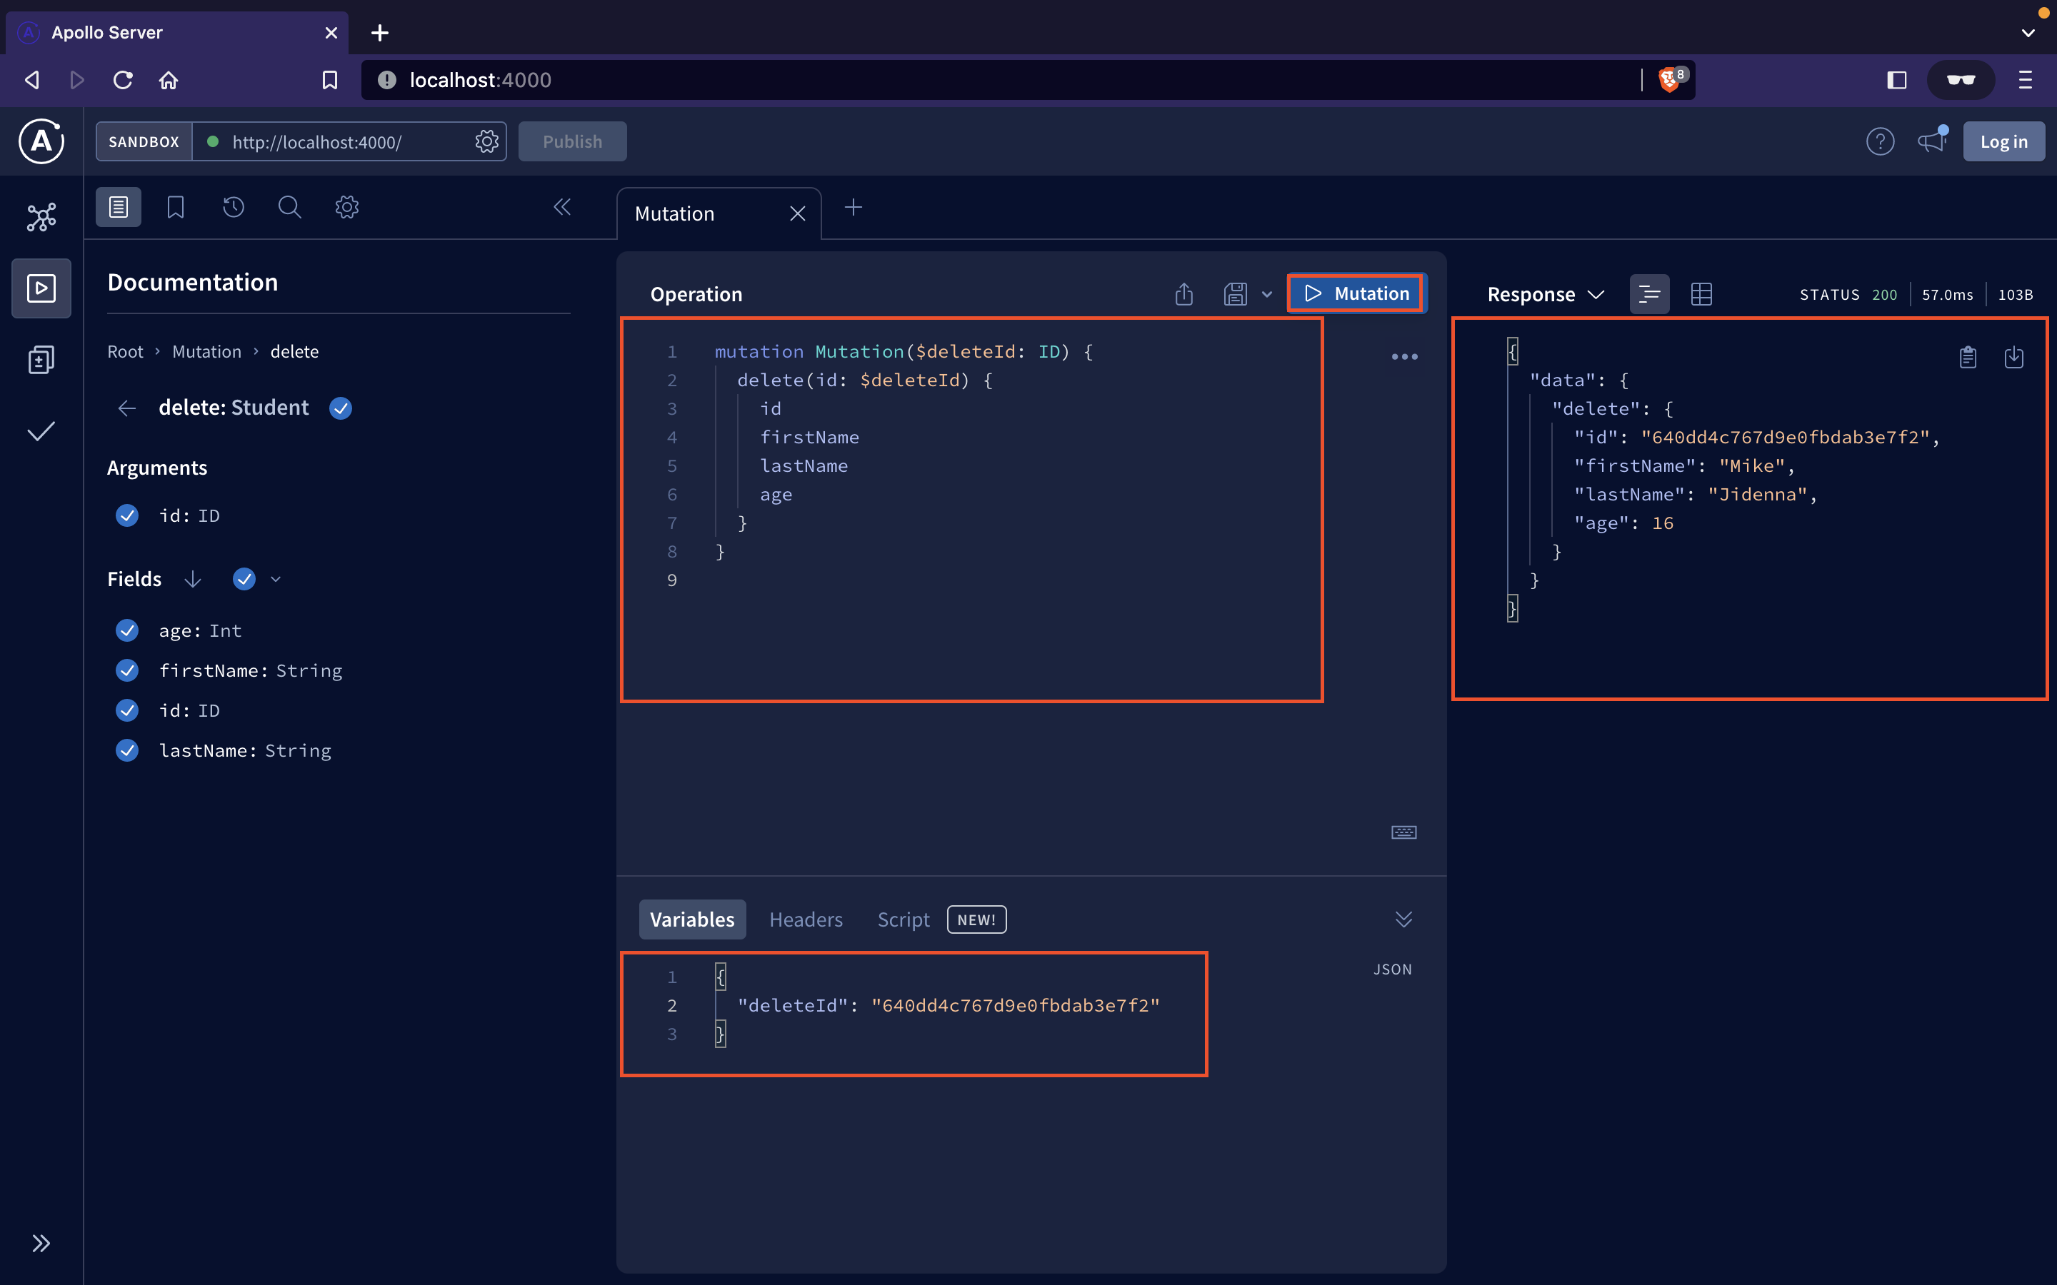
Task: Copy the response to clipboard
Action: (1968, 357)
